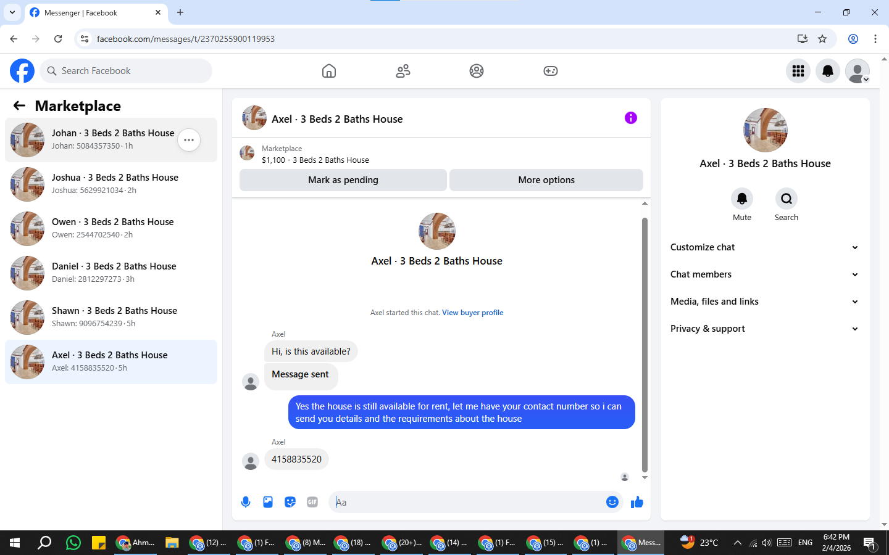The height and width of the screenshot is (555, 889).
Task: Click Mark as pending button
Action: [343, 180]
